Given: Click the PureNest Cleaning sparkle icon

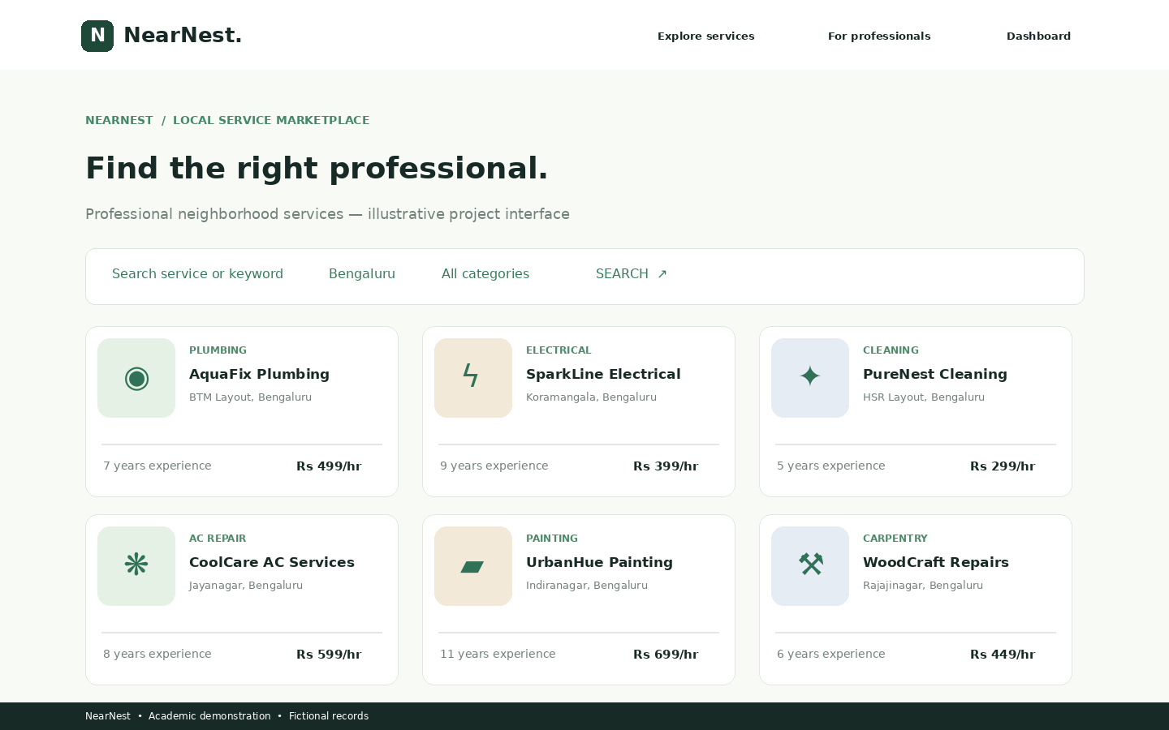Looking at the screenshot, I should pyautogui.click(x=810, y=378).
